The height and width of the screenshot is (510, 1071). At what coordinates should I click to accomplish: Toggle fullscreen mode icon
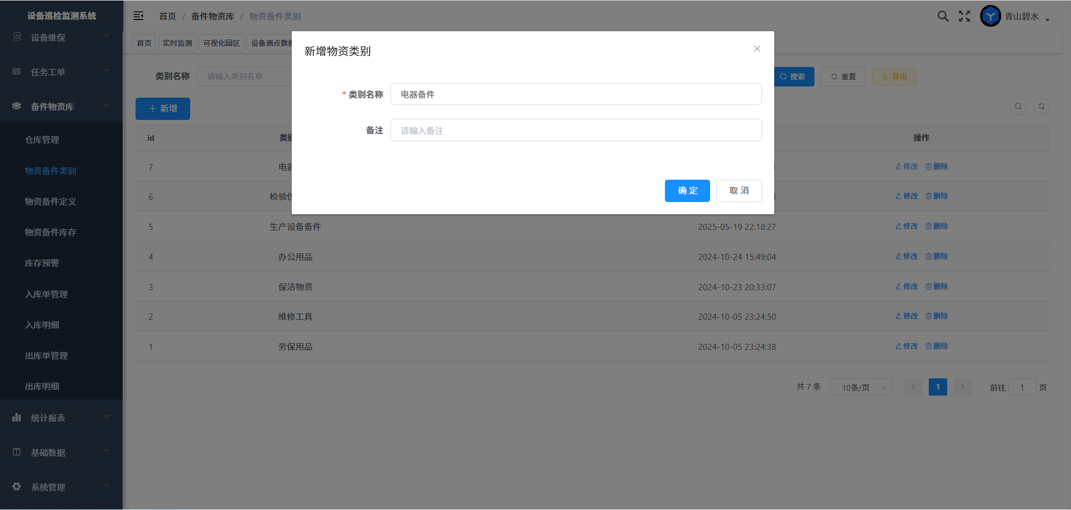coord(964,16)
